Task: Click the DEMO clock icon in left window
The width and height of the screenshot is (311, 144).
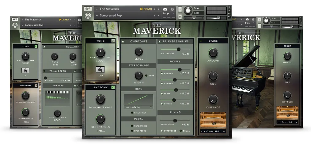Action: (x=59, y=20)
